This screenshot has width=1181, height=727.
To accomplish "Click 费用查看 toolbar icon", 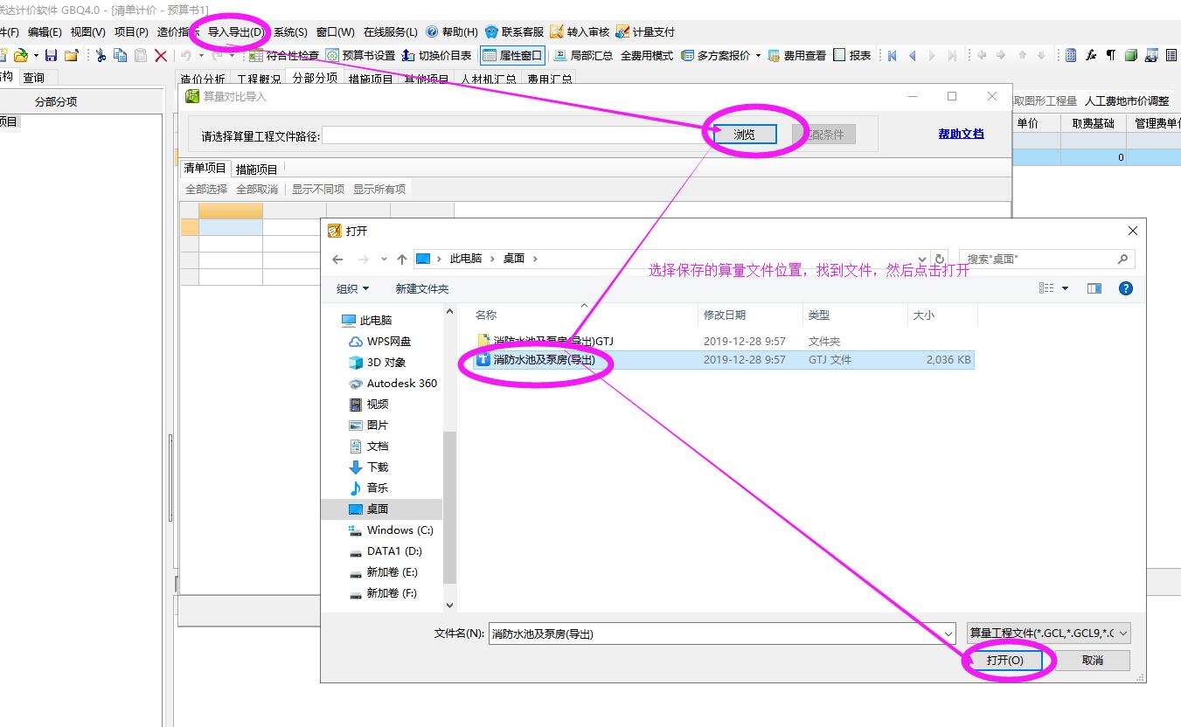I will (796, 55).
